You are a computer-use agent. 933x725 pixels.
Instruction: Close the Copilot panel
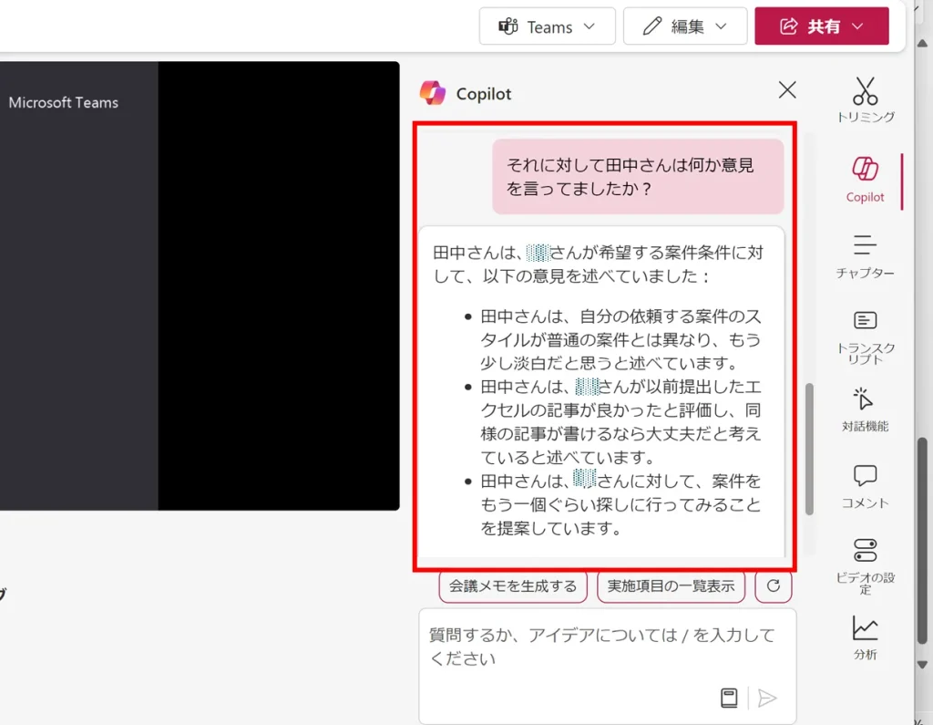tap(787, 89)
